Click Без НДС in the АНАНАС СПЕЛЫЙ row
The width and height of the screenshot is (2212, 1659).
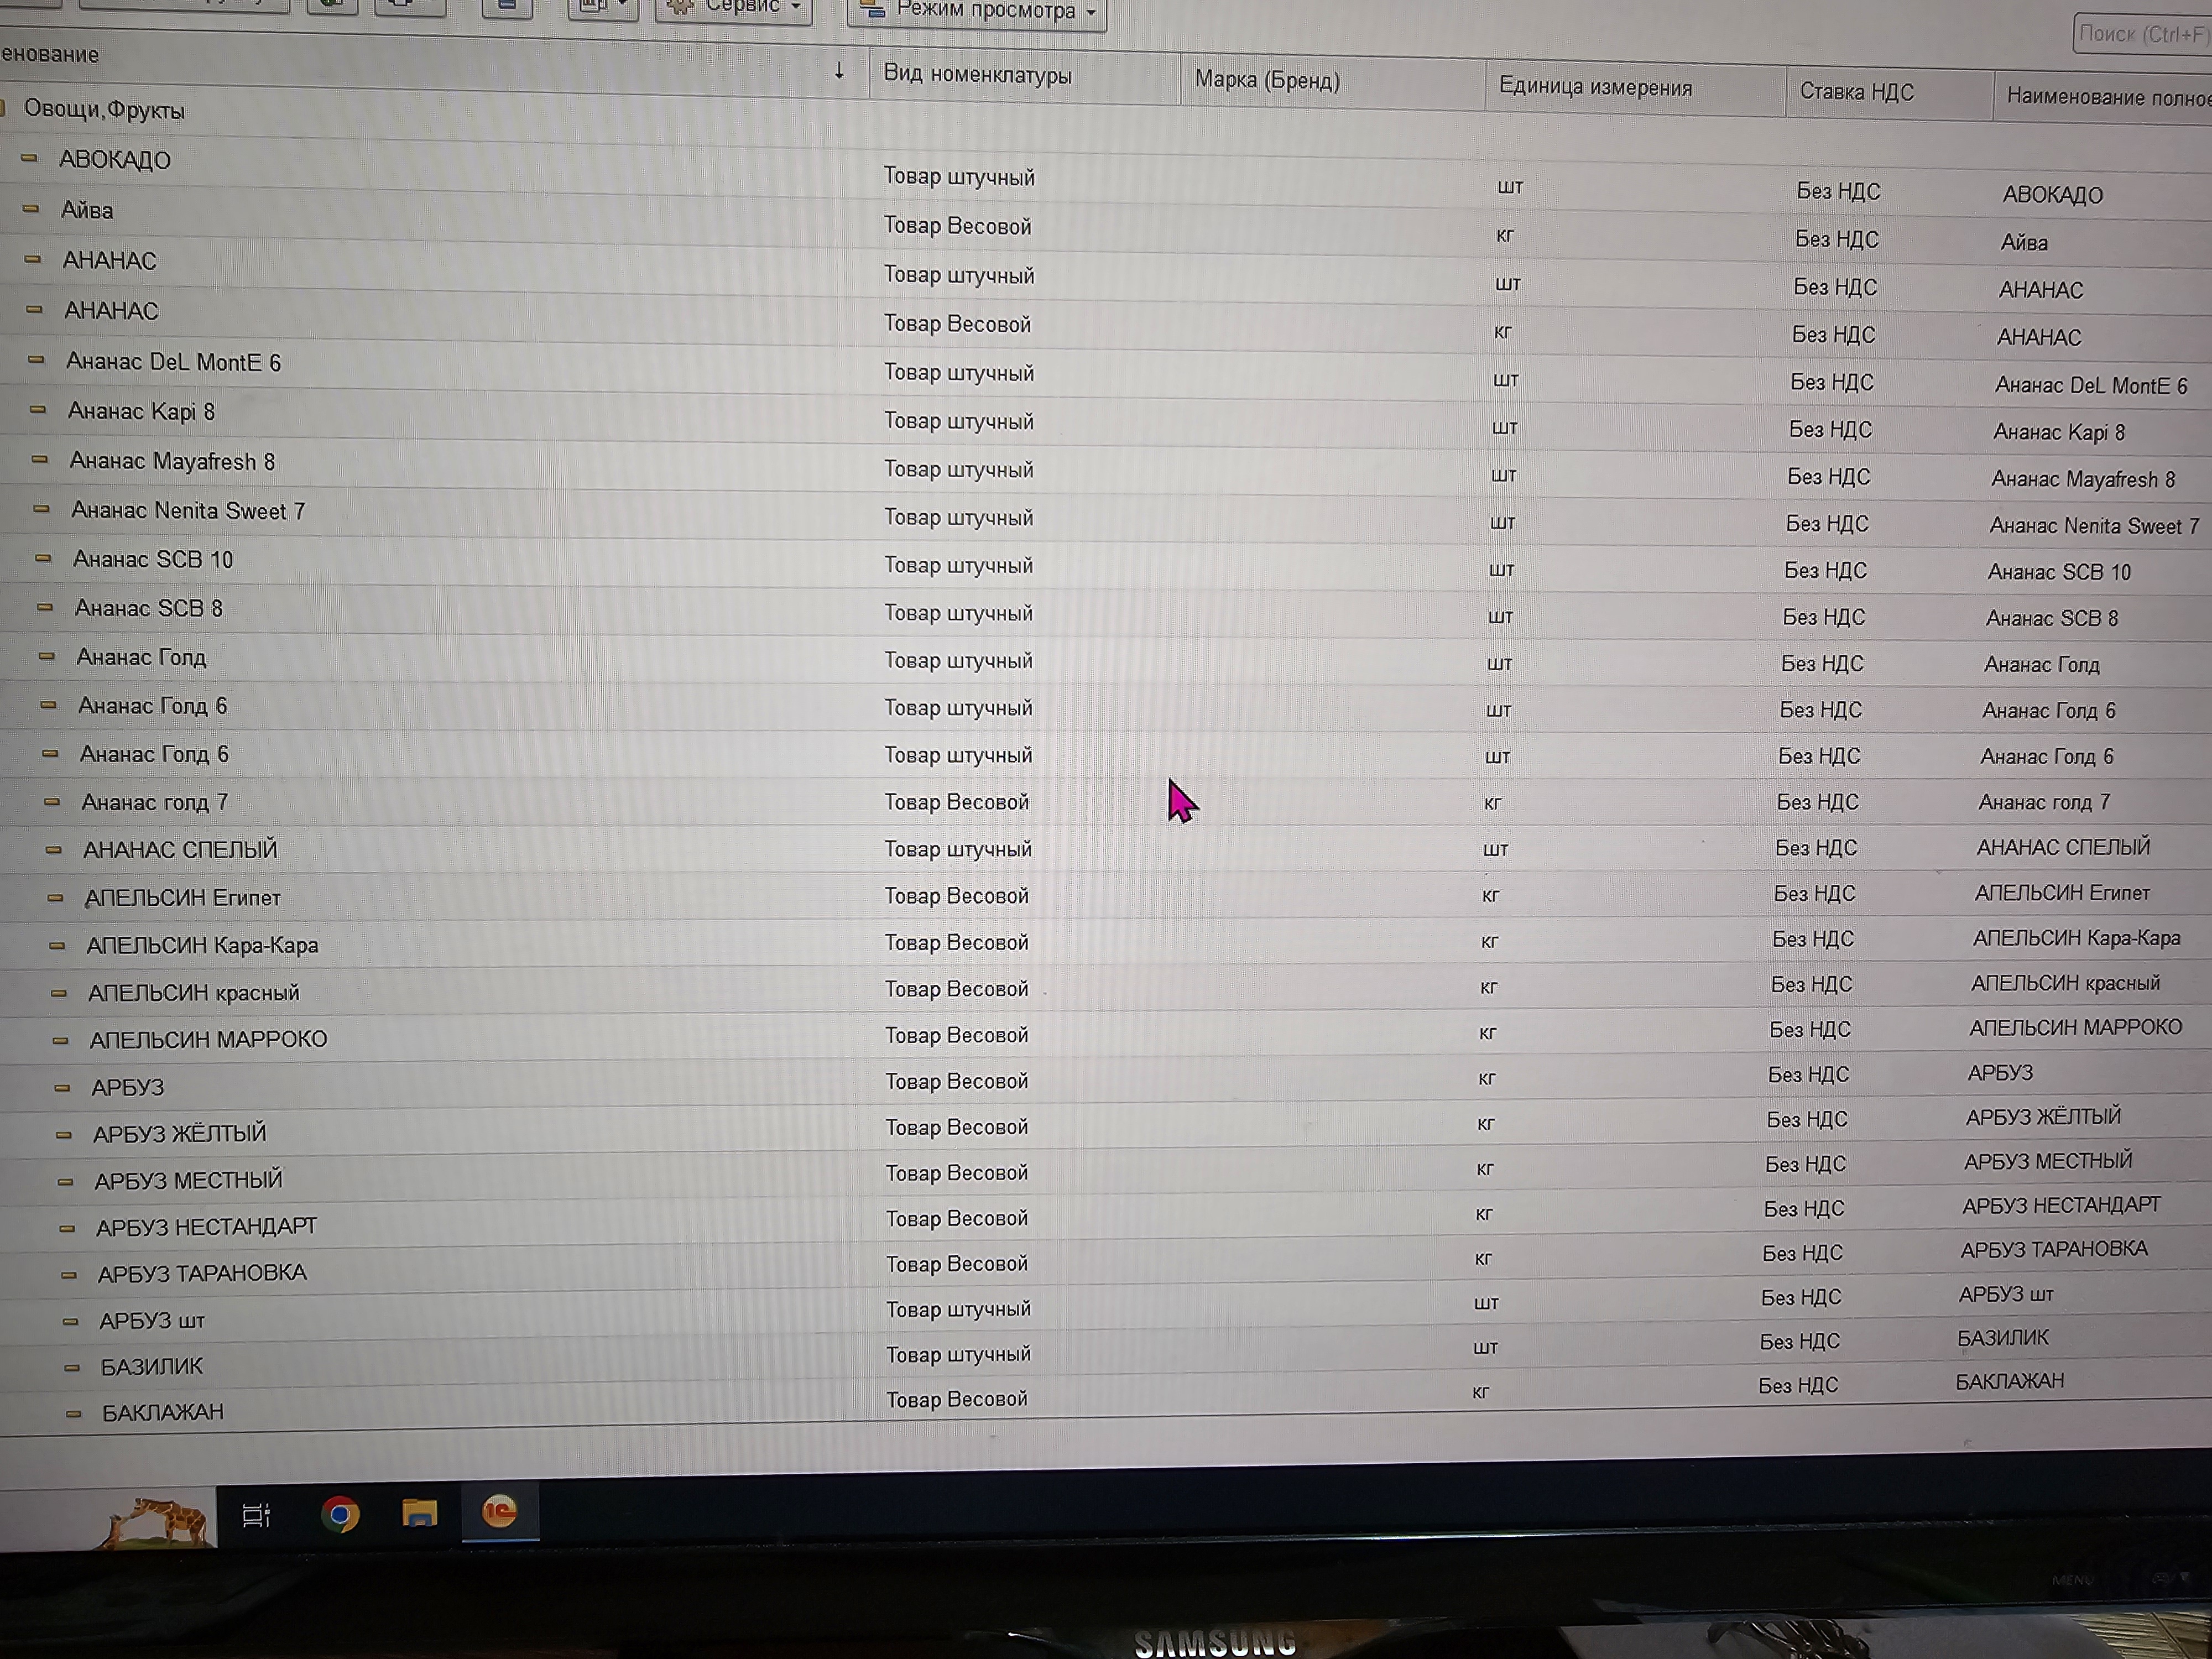pos(1816,848)
